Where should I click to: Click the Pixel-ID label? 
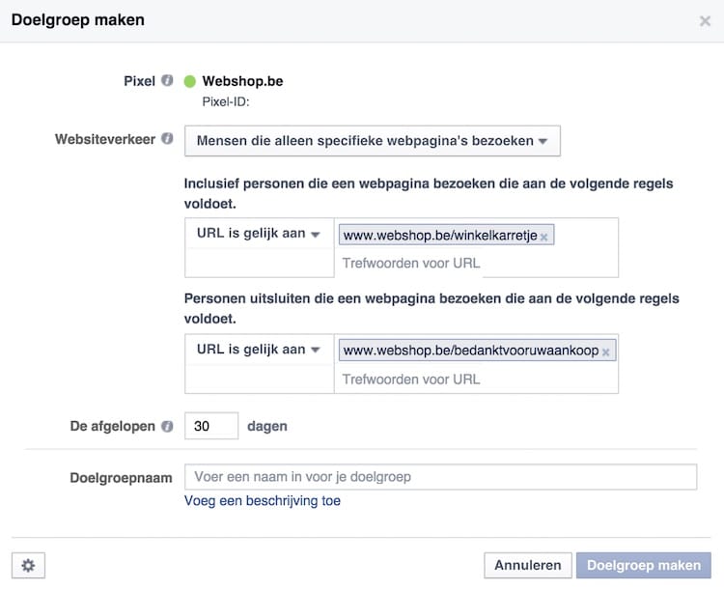[226, 101]
